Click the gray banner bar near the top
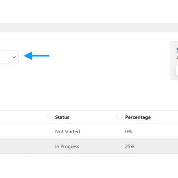Screen dimensions: 178x178 pyautogui.click(x=89, y=28)
